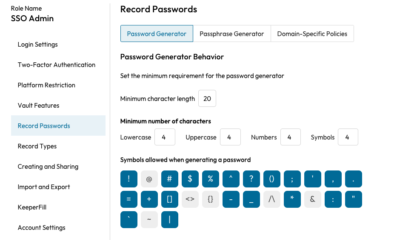Open Two-Factor Authentication settings

click(57, 65)
